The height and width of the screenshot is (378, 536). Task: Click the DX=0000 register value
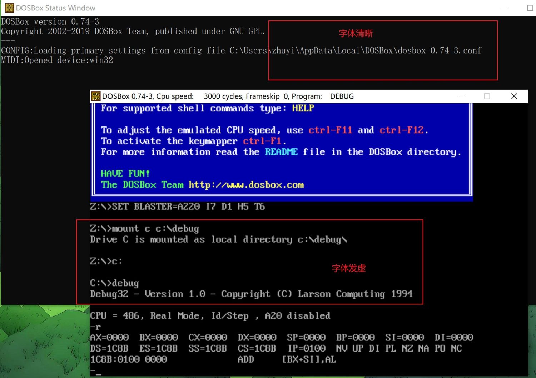pyautogui.click(x=257, y=337)
